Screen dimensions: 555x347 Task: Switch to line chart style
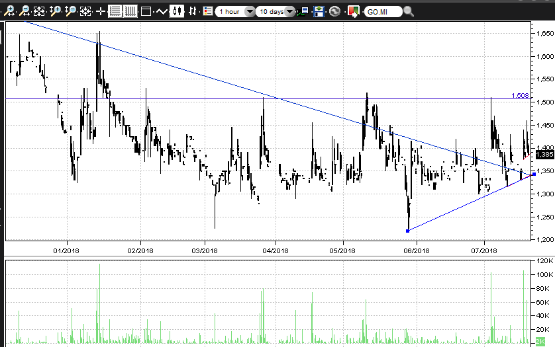coord(161,11)
